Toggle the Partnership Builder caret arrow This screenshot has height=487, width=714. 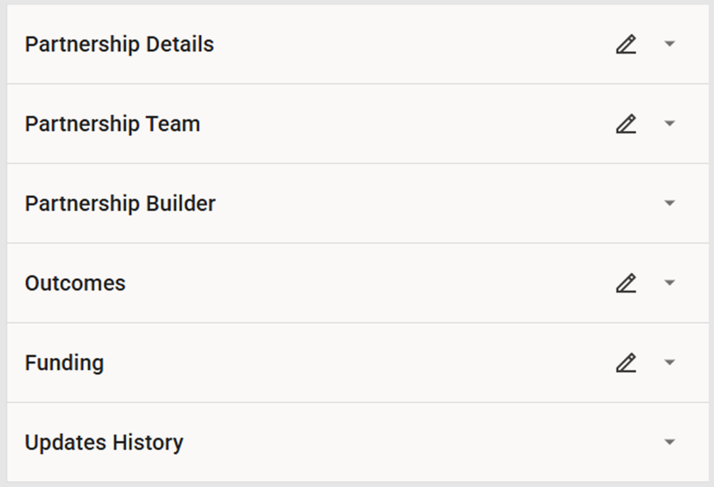pos(669,203)
